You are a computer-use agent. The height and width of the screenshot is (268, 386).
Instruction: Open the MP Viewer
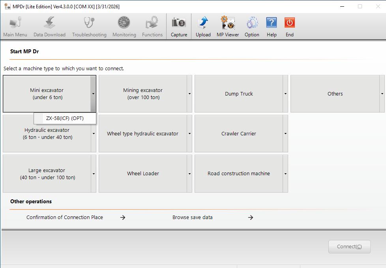(x=227, y=25)
